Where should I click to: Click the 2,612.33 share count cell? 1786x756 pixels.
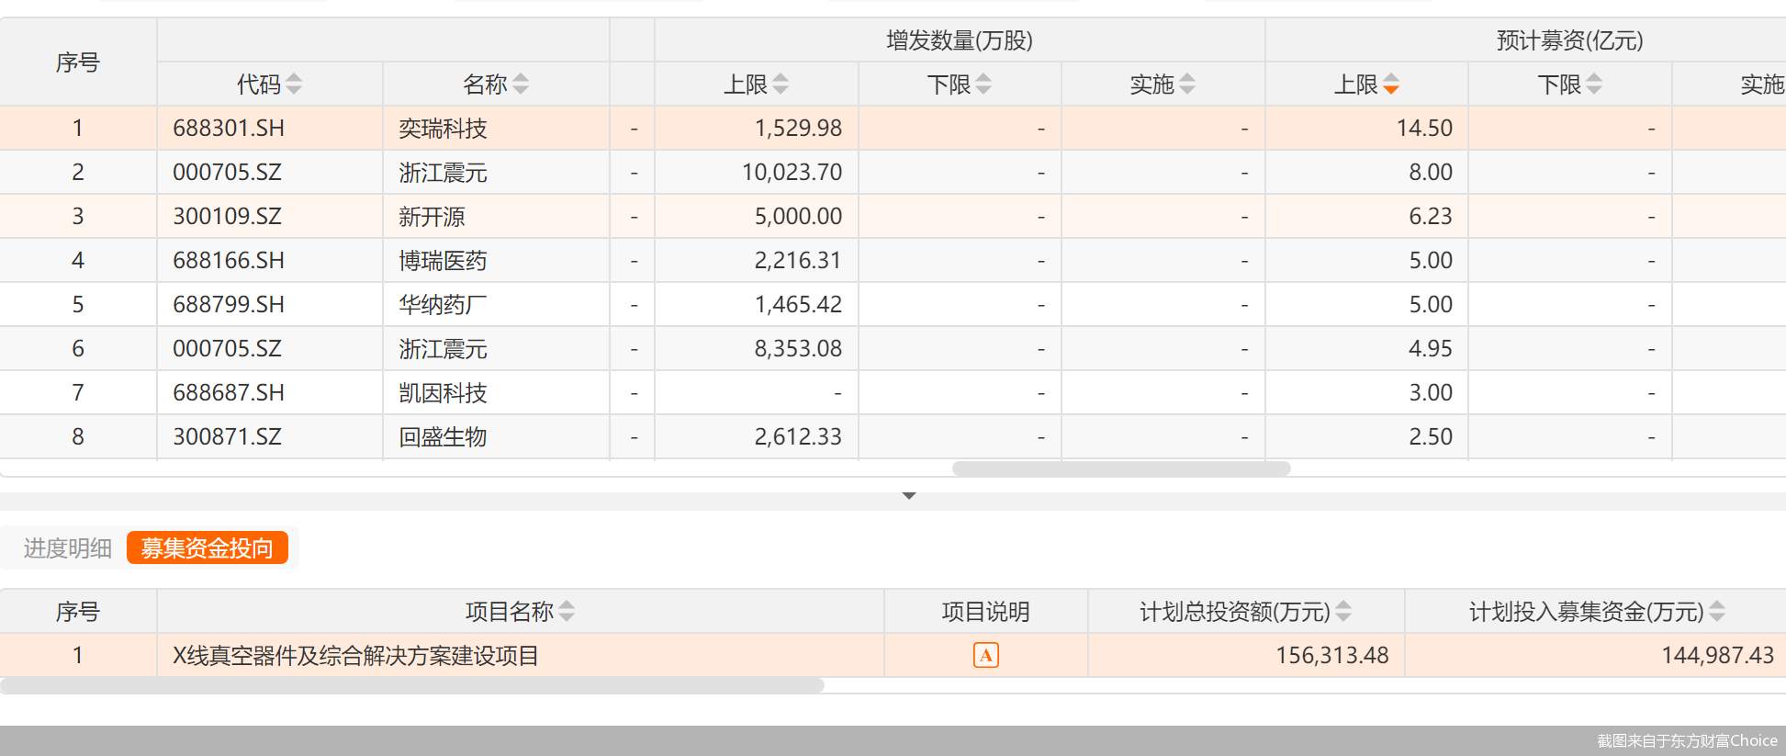click(757, 437)
